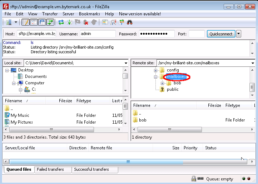This screenshot has width=258, height=184.
Task: Click local file list horizontal scrollbar thumb
Action: pyautogui.click(x=51, y=130)
